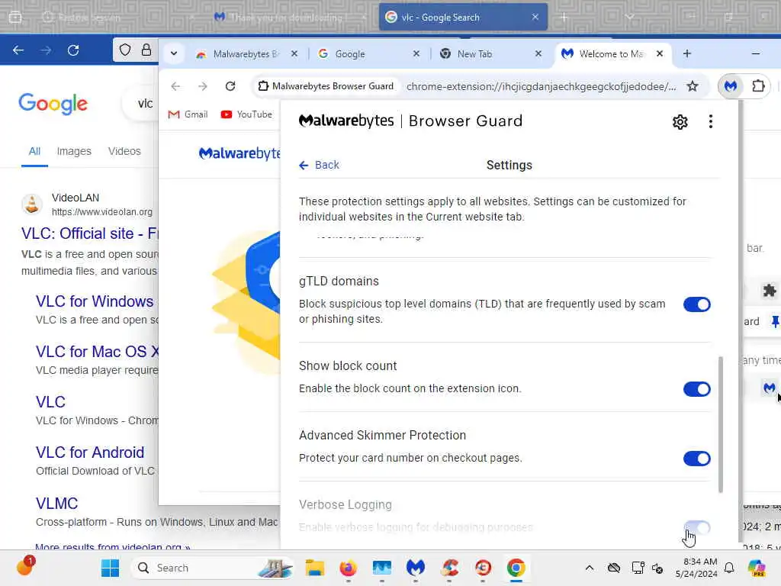Viewport: 781px width, 586px height.
Task: Open the orange widgets icon with badge in taskbar
Action: point(25,566)
